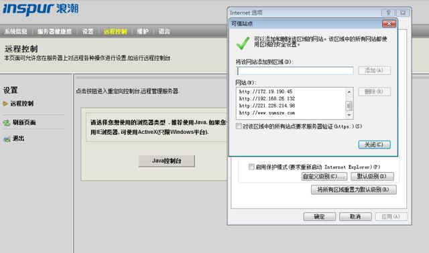Switch to the 设置 tab

pos(88,31)
